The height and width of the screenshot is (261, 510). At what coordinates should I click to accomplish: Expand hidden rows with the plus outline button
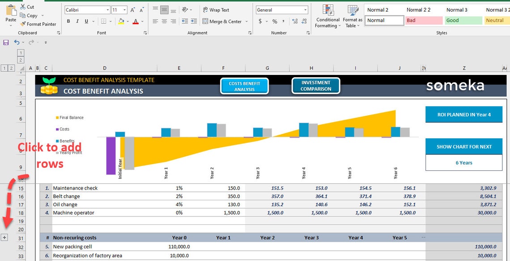pyautogui.click(x=4, y=237)
